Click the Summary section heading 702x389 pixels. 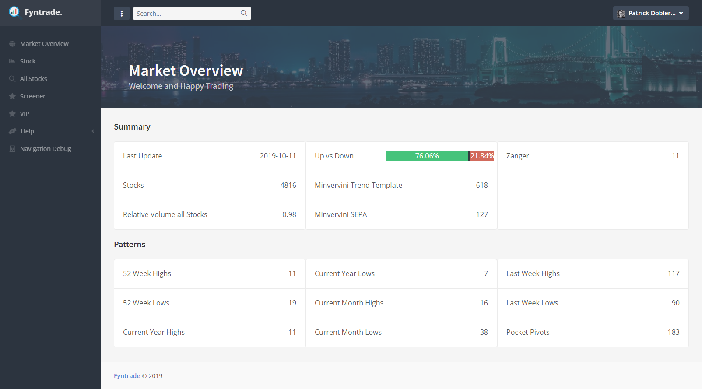pyautogui.click(x=132, y=127)
